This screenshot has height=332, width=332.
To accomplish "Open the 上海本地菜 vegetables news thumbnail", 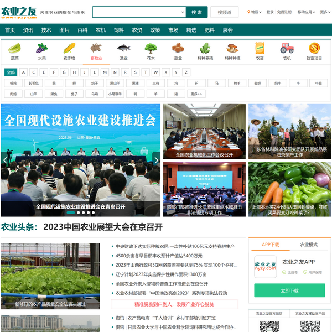I will (289, 189).
